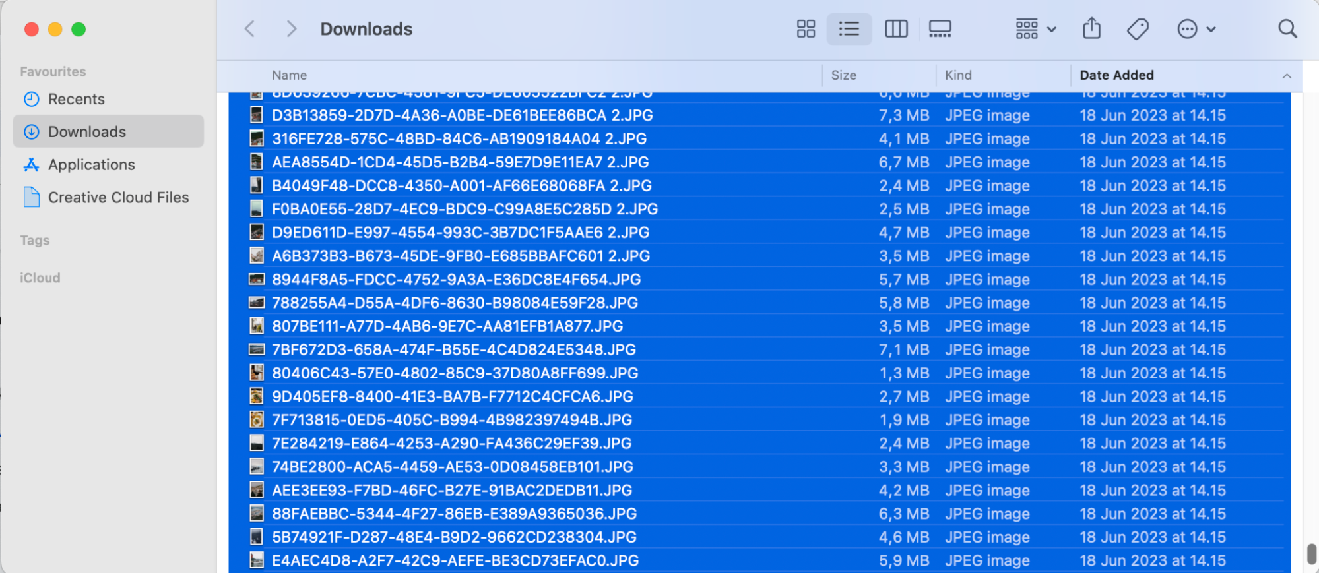Image resolution: width=1319 pixels, height=573 pixels.
Task: Click the Applications sidebar icon
Action: pos(32,165)
